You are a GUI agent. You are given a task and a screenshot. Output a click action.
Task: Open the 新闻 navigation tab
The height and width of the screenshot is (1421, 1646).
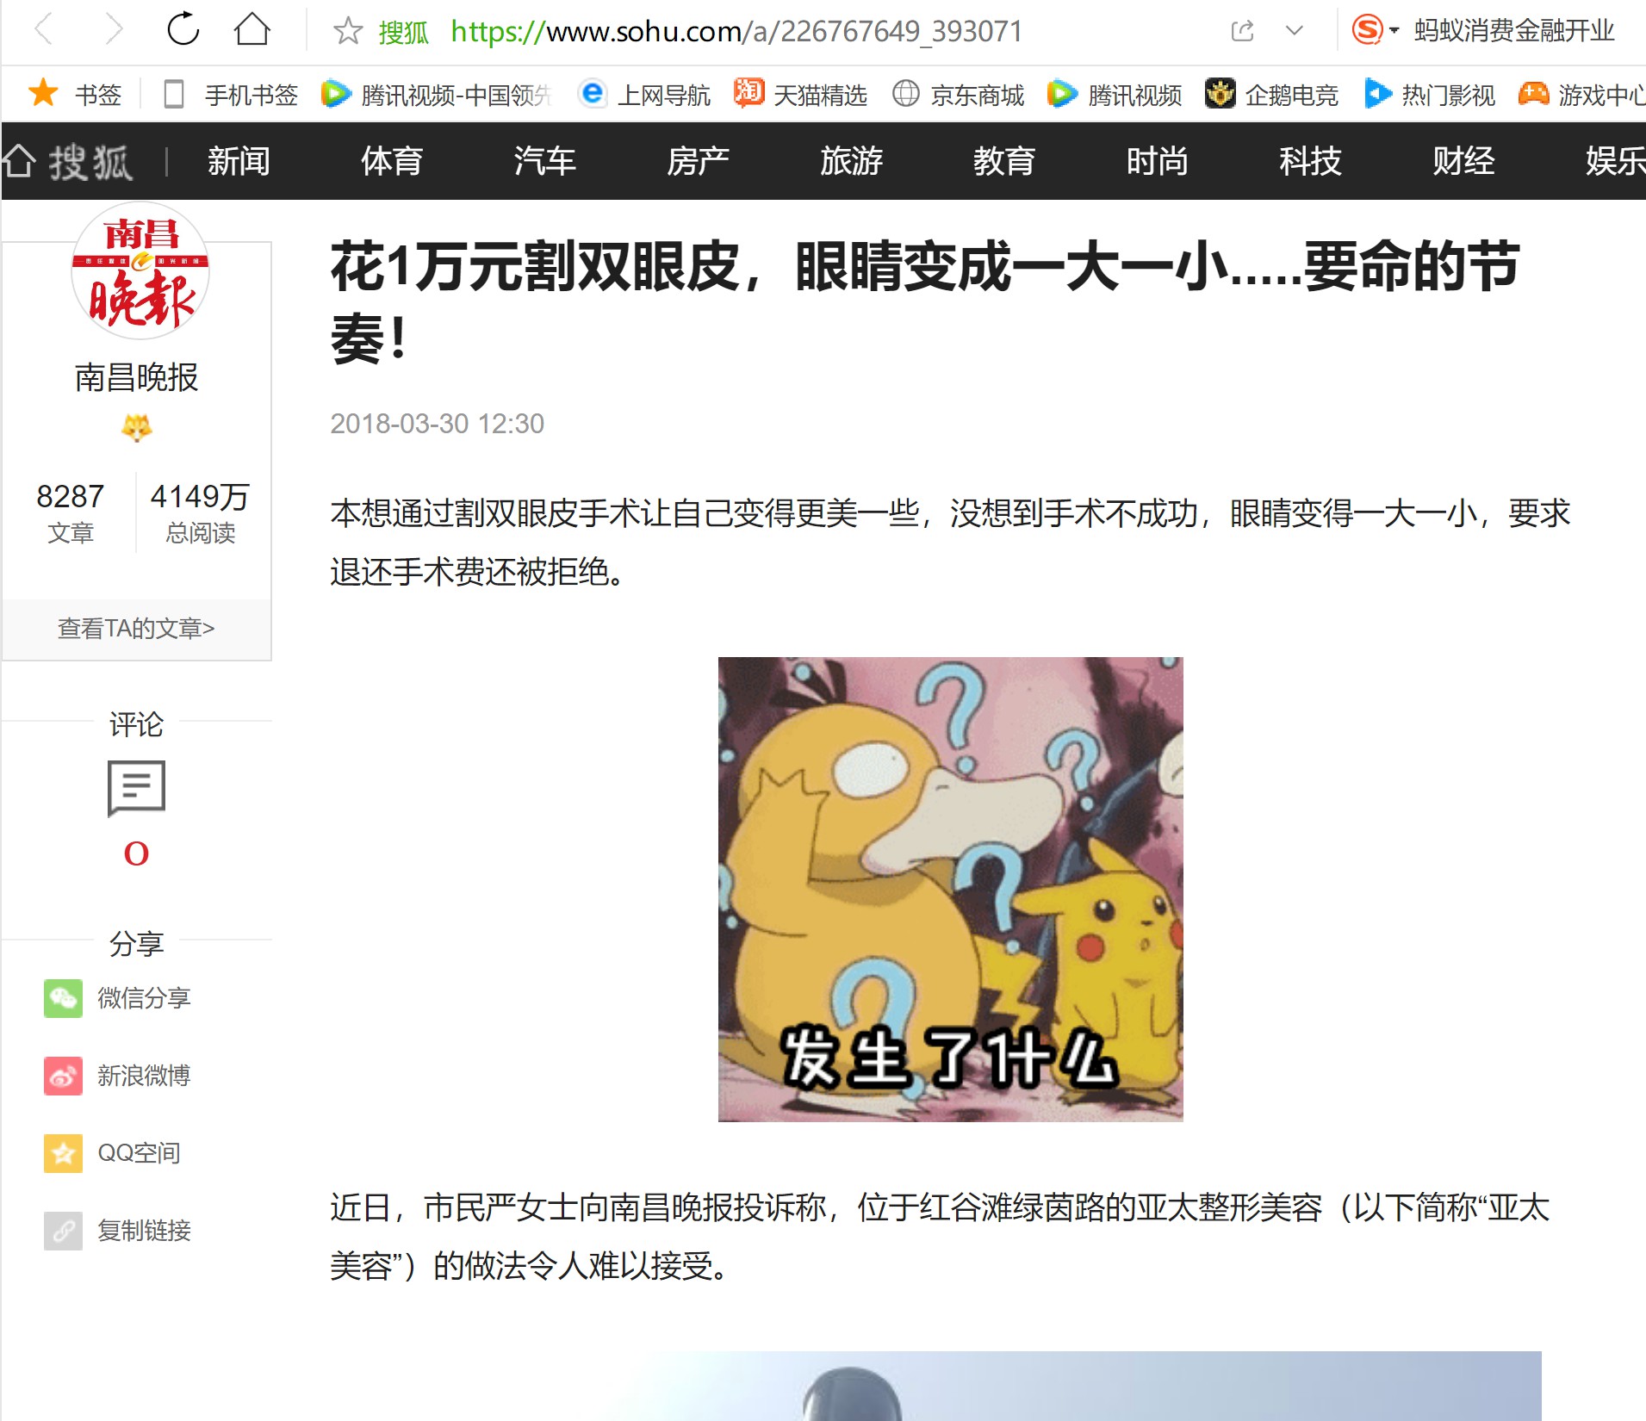[239, 161]
